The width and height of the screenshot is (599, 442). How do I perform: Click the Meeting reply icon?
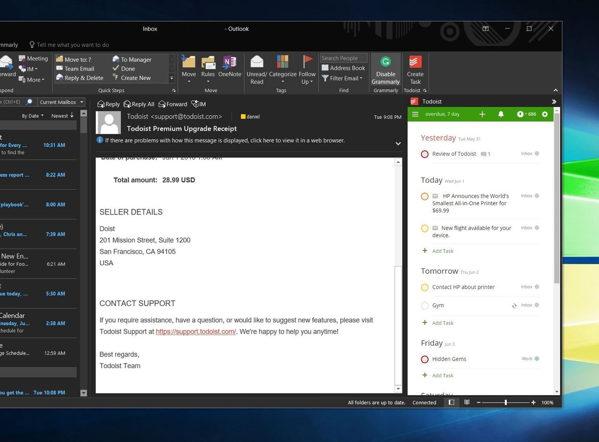click(x=22, y=58)
